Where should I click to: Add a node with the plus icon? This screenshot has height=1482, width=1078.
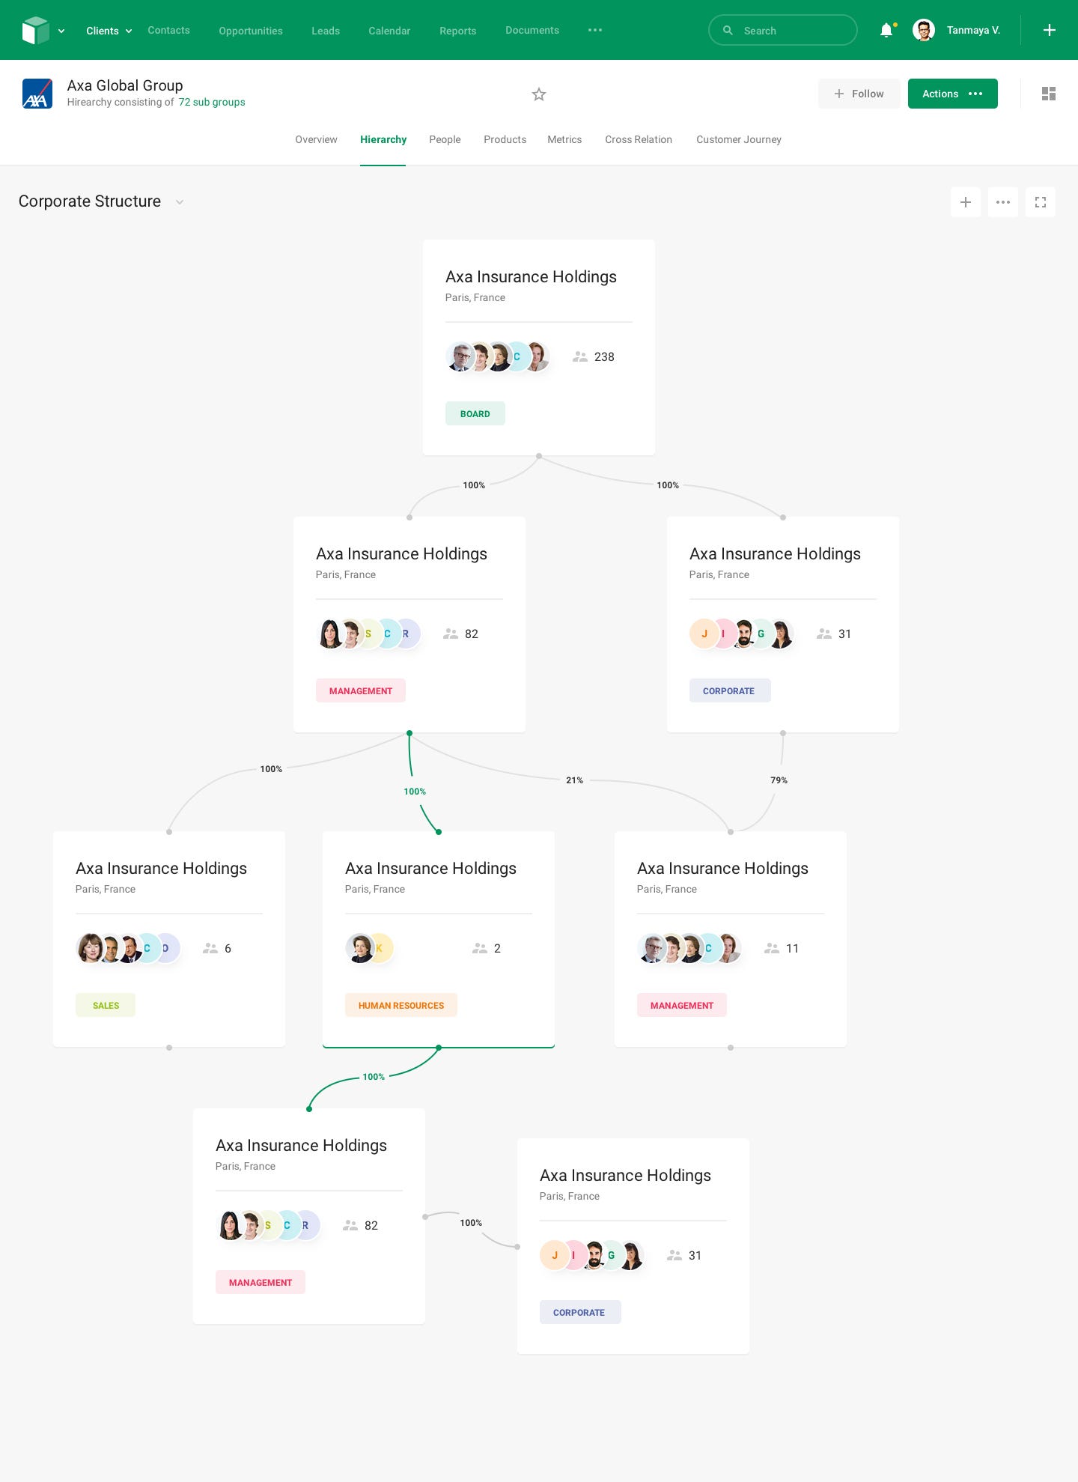point(966,202)
